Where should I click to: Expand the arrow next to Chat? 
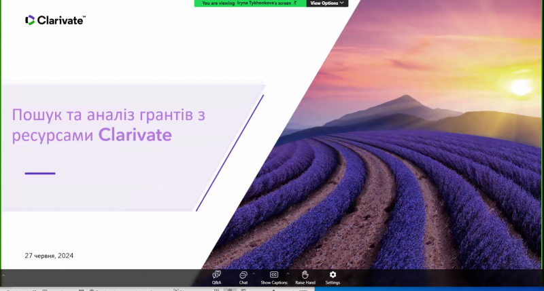pyautogui.click(x=254, y=273)
